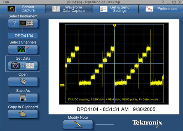
Task: Close the OpenChoice Desktop window
Action: [179, 2]
